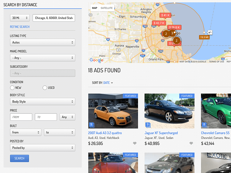Click the price FROM input field

(21, 117)
